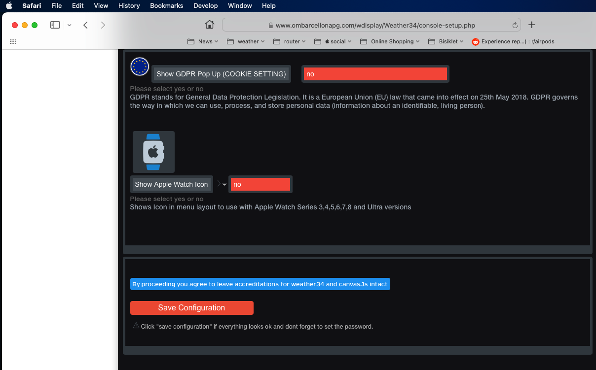Image resolution: width=596 pixels, height=370 pixels.
Task: Open the View menu
Action: (x=101, y=6)
